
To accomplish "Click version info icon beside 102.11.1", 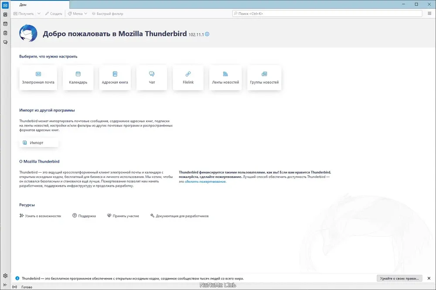I will tap(207, 34).
